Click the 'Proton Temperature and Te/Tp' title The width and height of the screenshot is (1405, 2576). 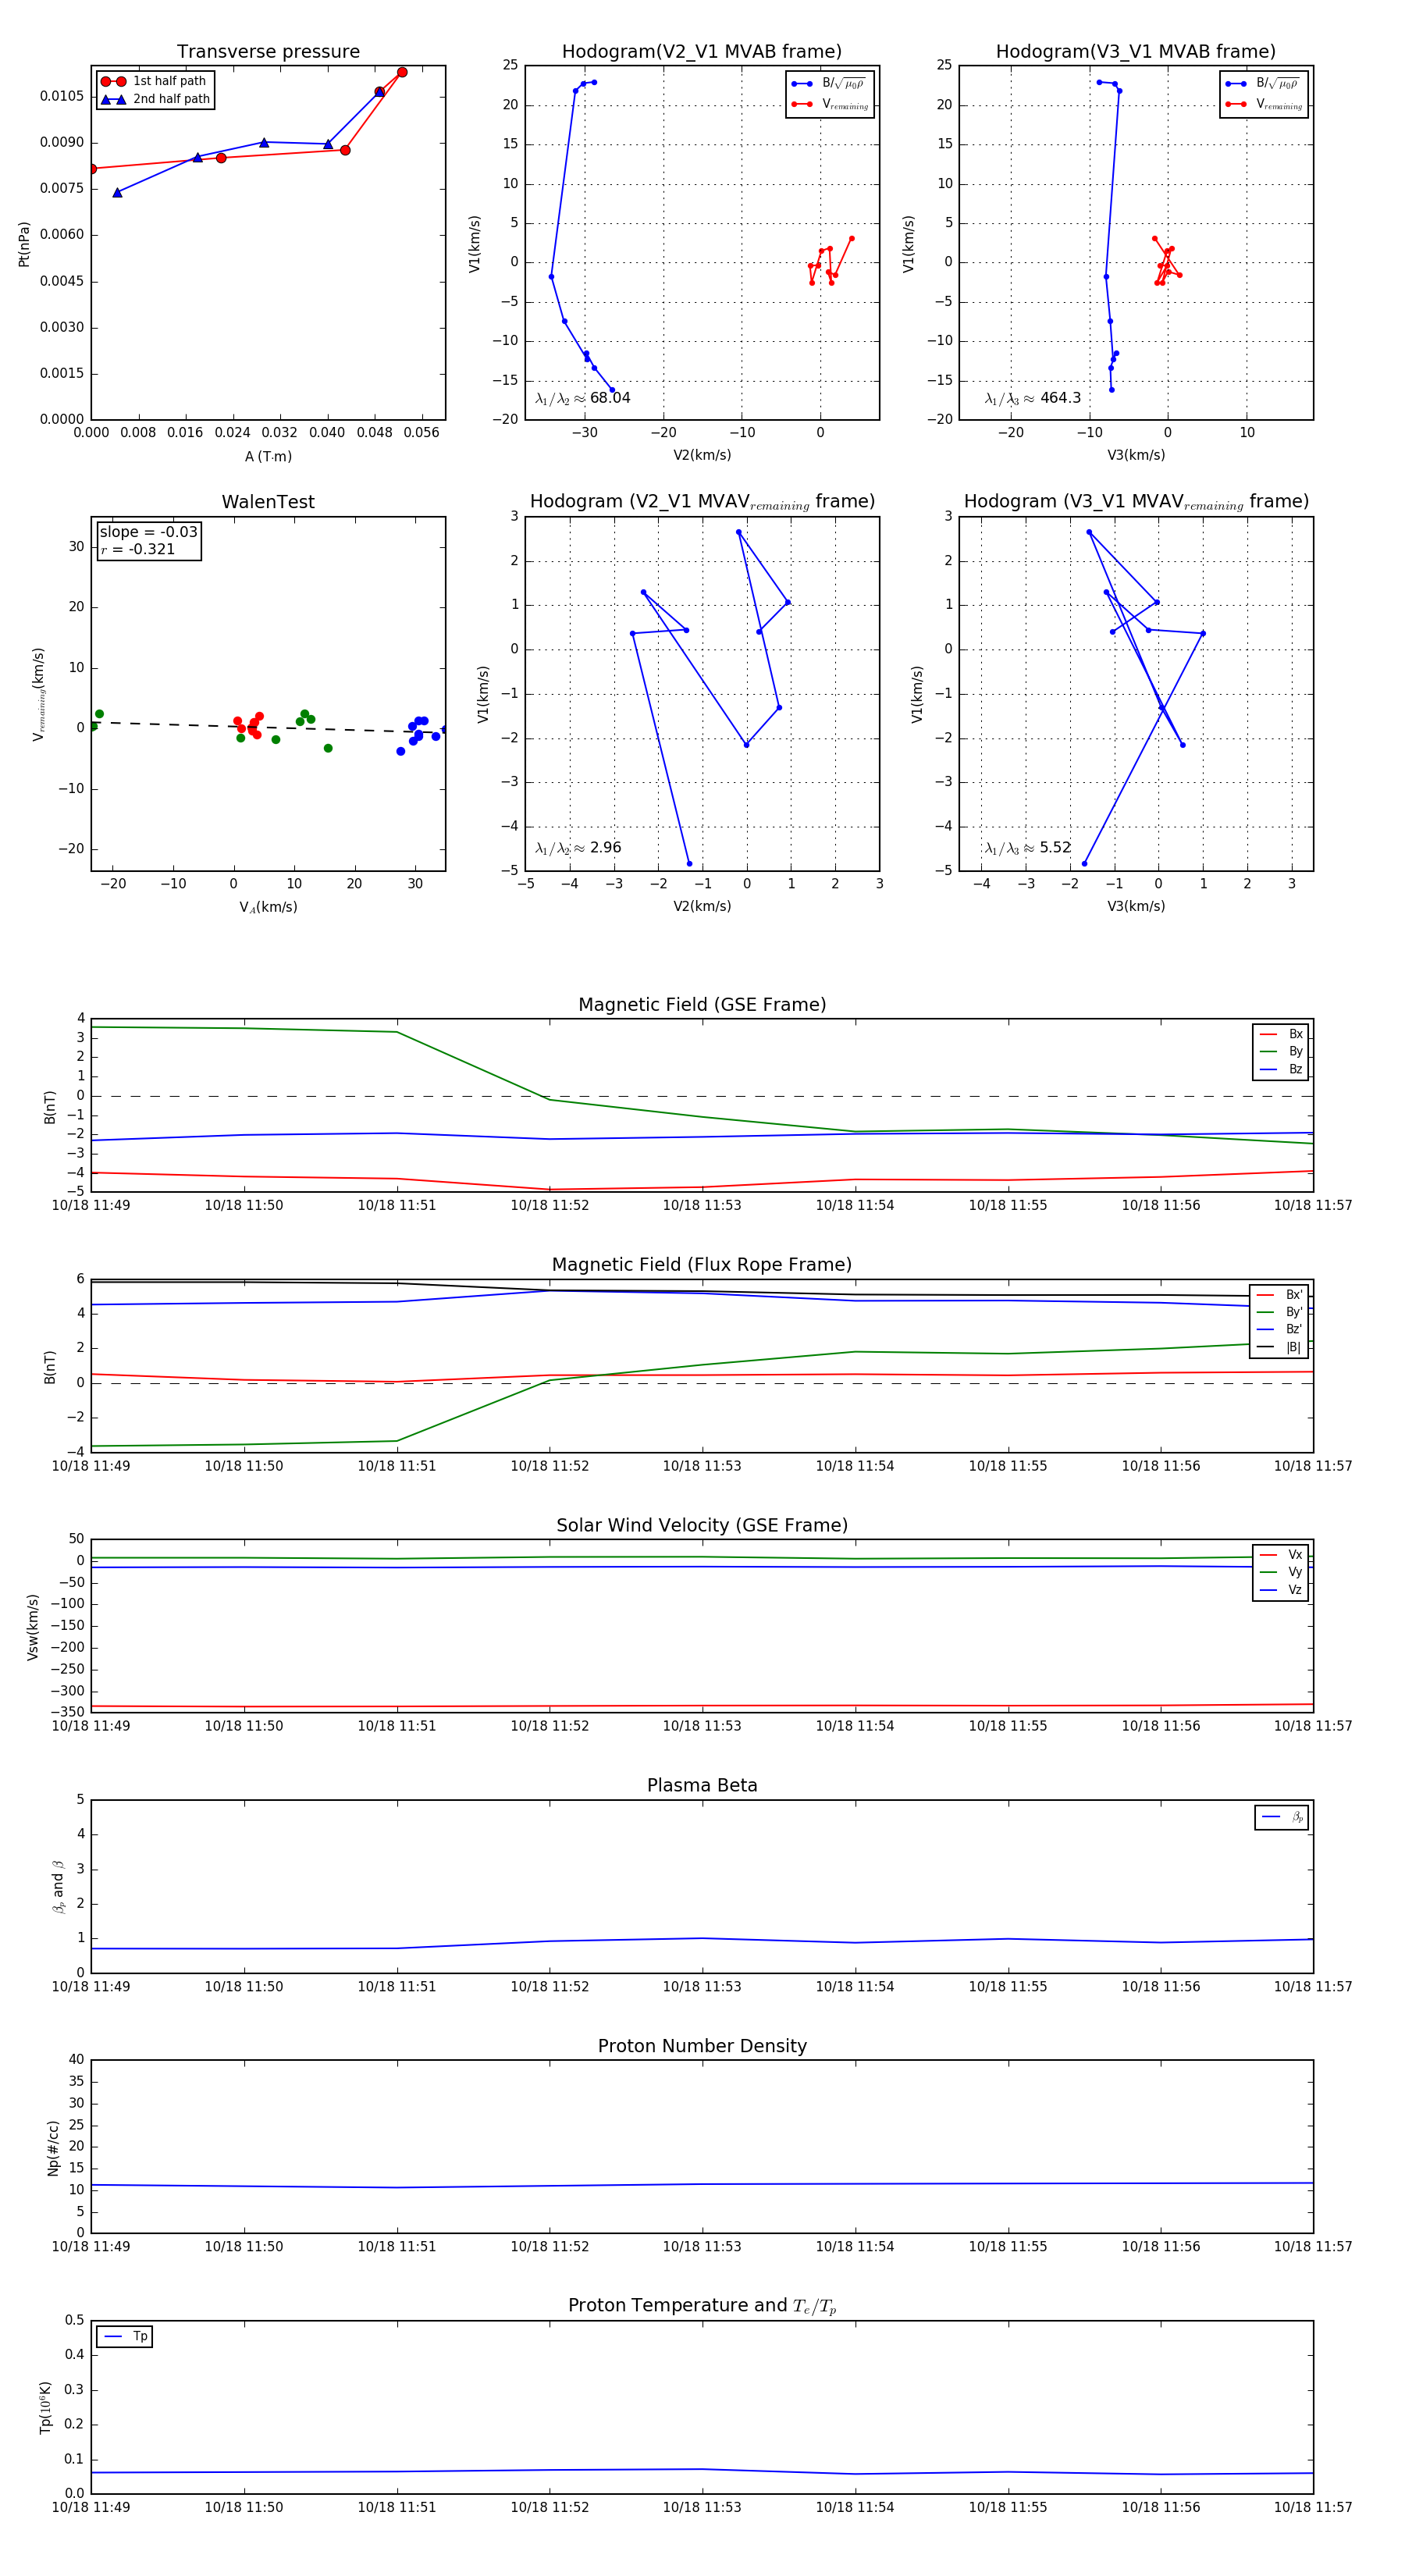coord(702,2306)
